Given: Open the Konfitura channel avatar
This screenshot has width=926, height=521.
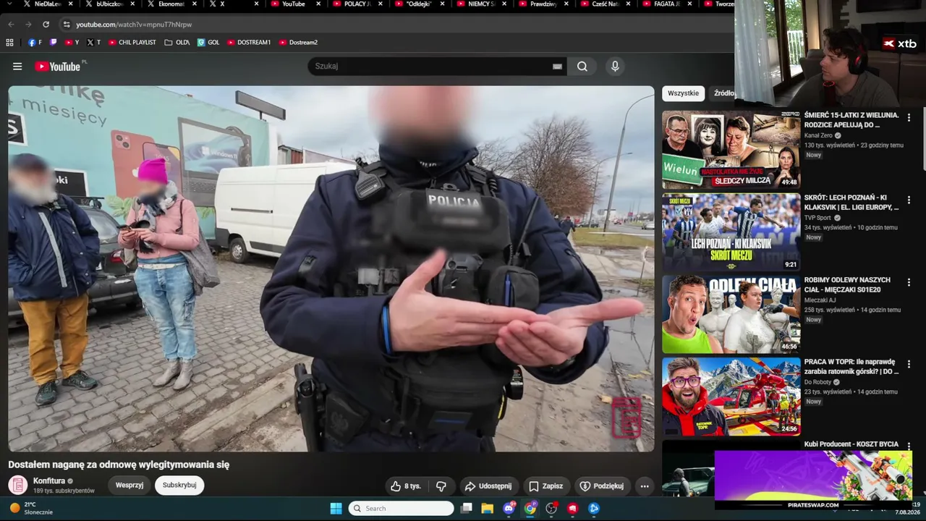Looking at the screenshot, I should [18, 485].
